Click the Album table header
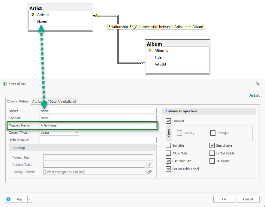Viewport: 265px width, 207px height. [x=178, y=44]
